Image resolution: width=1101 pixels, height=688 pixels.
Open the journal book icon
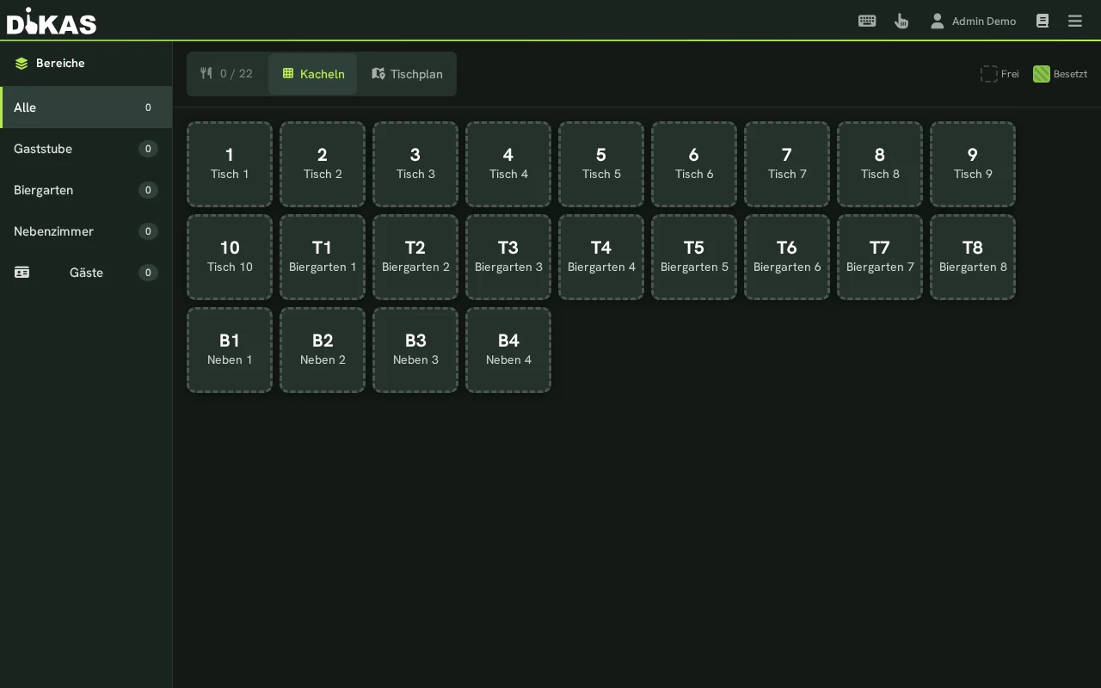[x=1043, y=21]
